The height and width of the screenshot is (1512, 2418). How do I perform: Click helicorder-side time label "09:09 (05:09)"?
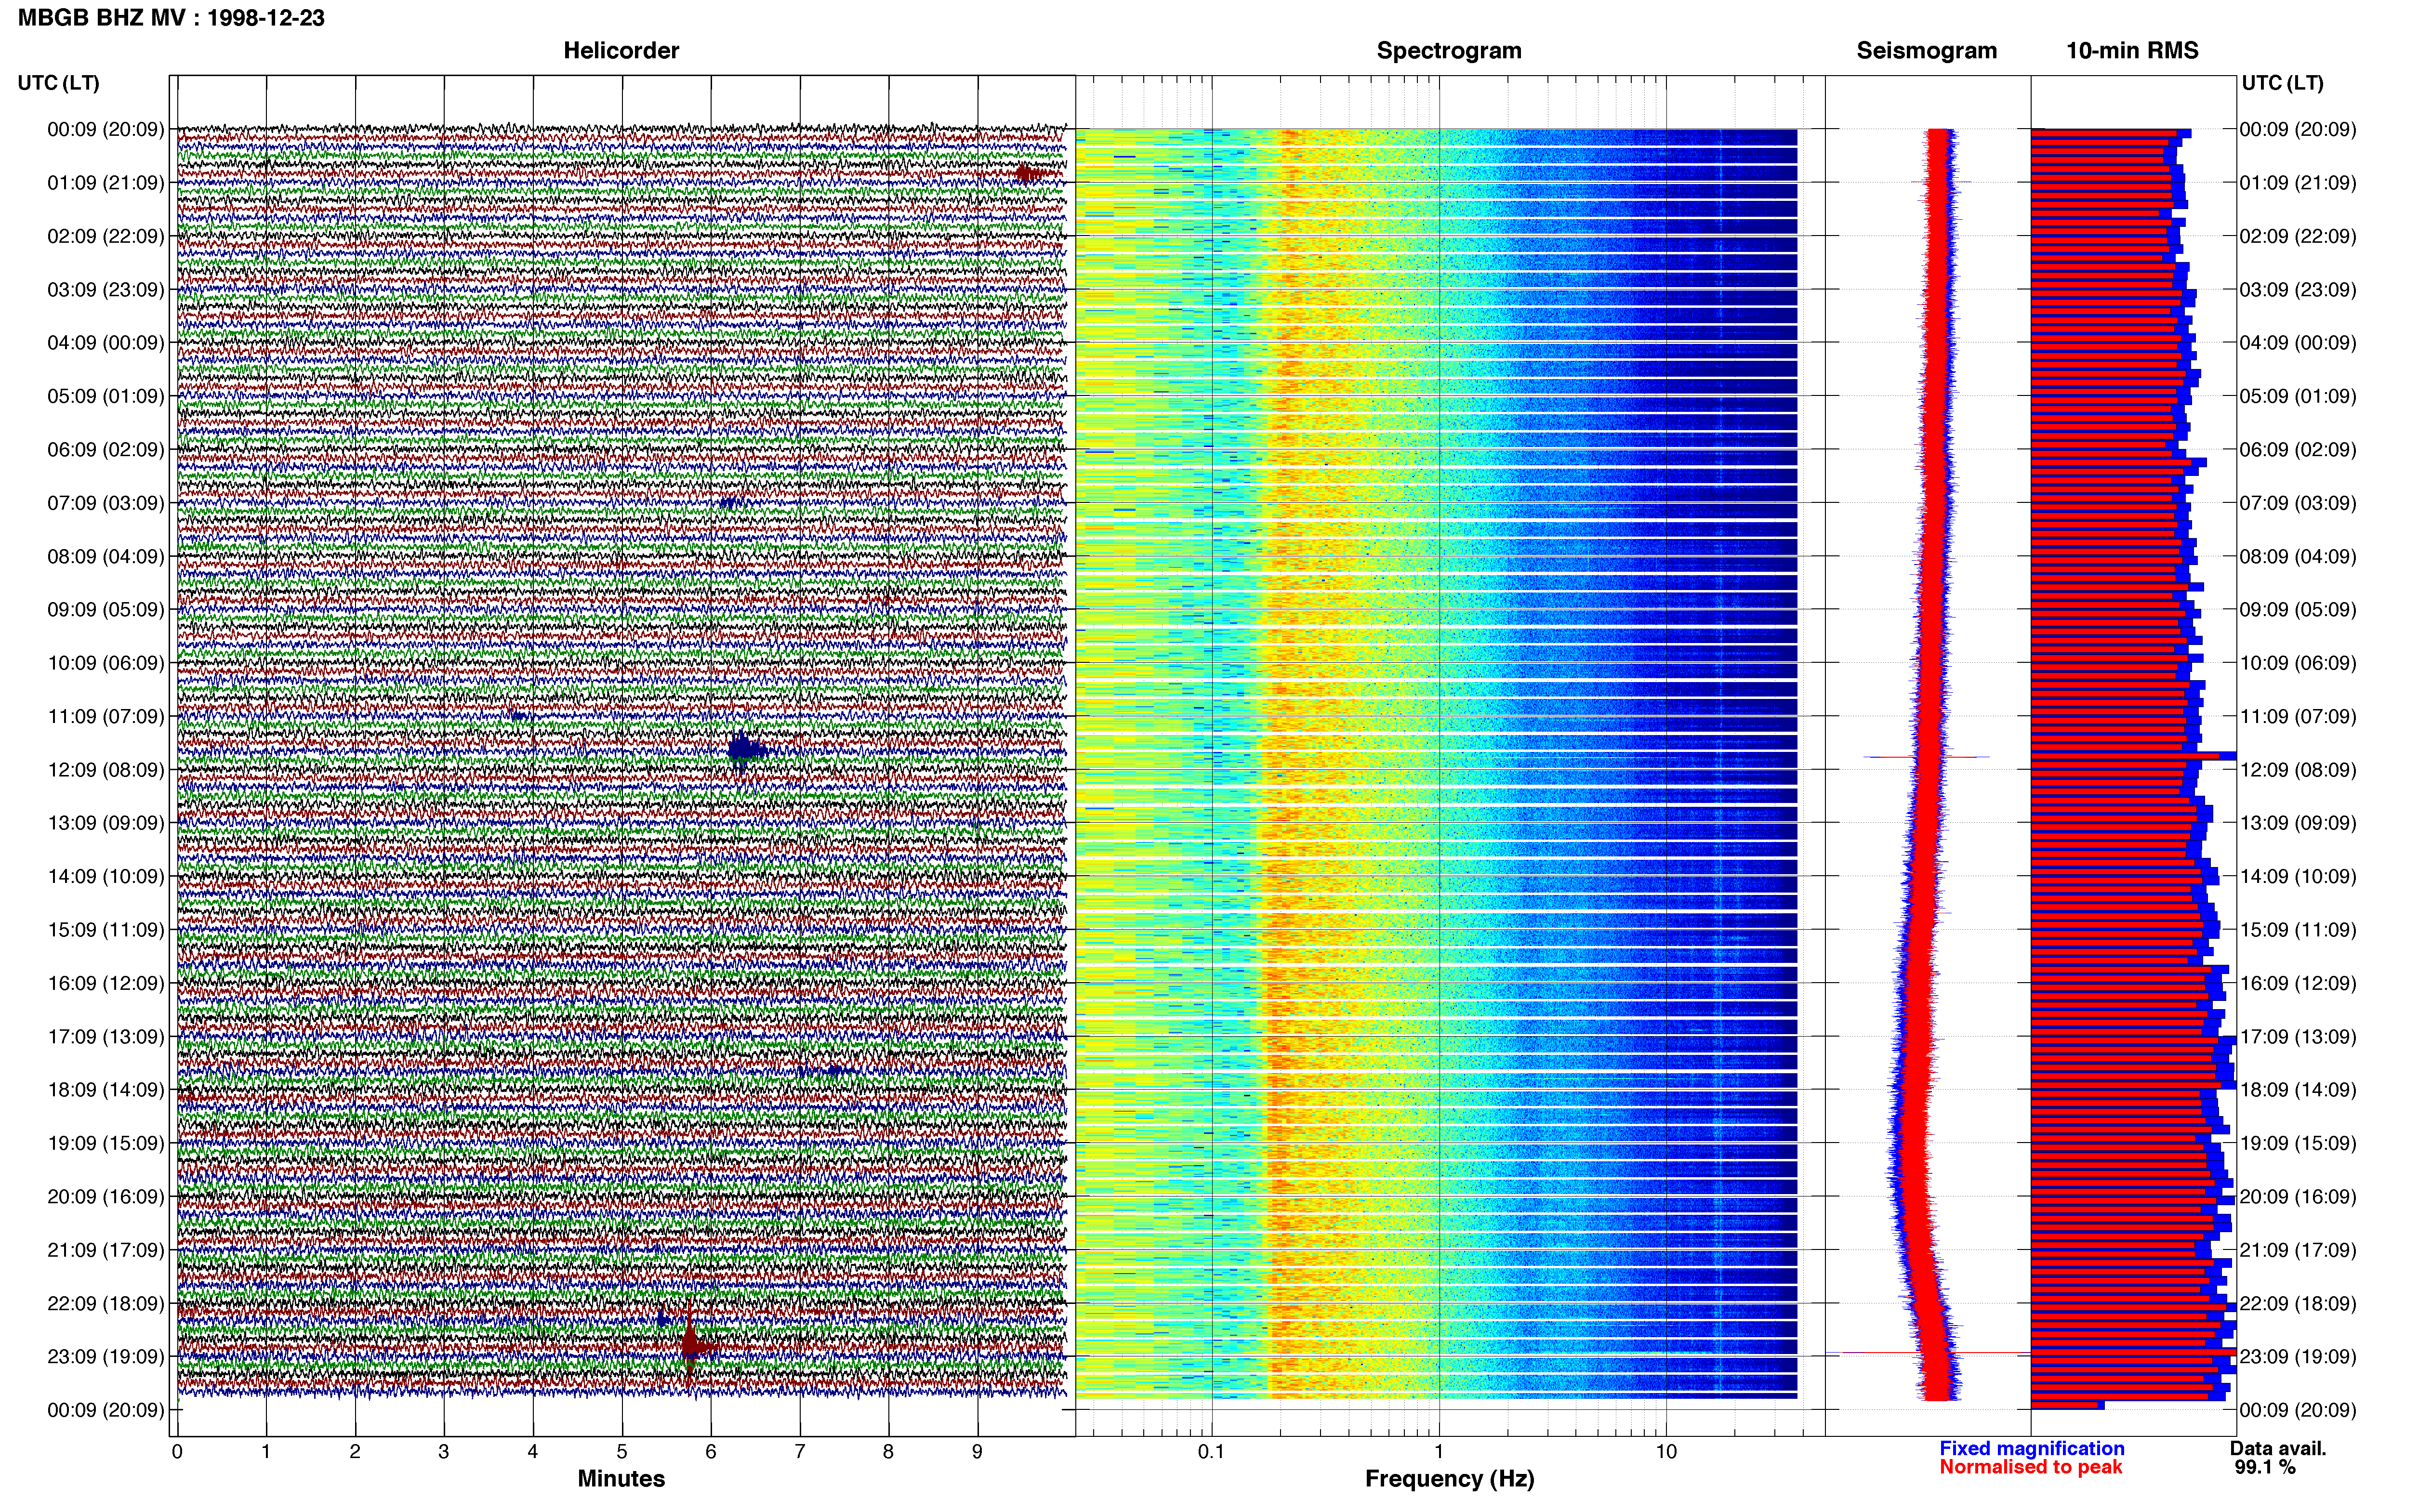pyautogui.click(x=106, y=610)
